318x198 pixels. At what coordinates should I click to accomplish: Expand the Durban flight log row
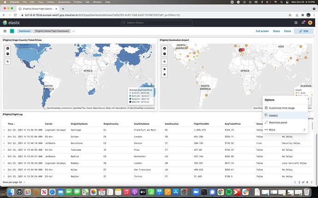pos(4,136)
